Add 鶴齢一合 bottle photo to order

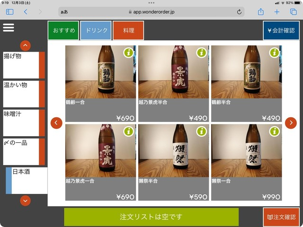tap(100, 72)
